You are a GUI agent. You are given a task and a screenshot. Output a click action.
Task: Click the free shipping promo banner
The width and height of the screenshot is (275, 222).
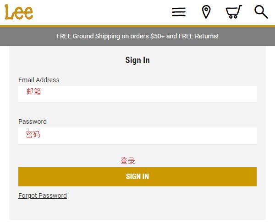tap(137, 37)
